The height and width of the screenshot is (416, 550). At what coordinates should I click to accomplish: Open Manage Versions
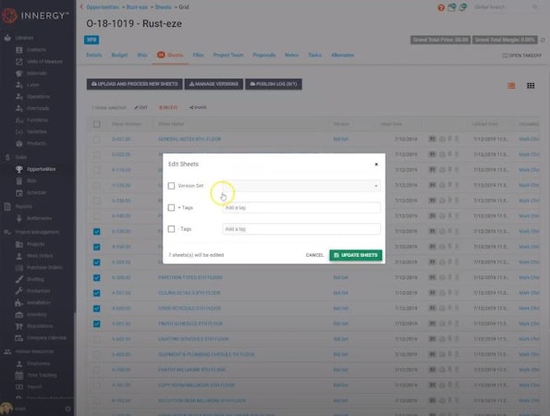click(x=214, y=84)
